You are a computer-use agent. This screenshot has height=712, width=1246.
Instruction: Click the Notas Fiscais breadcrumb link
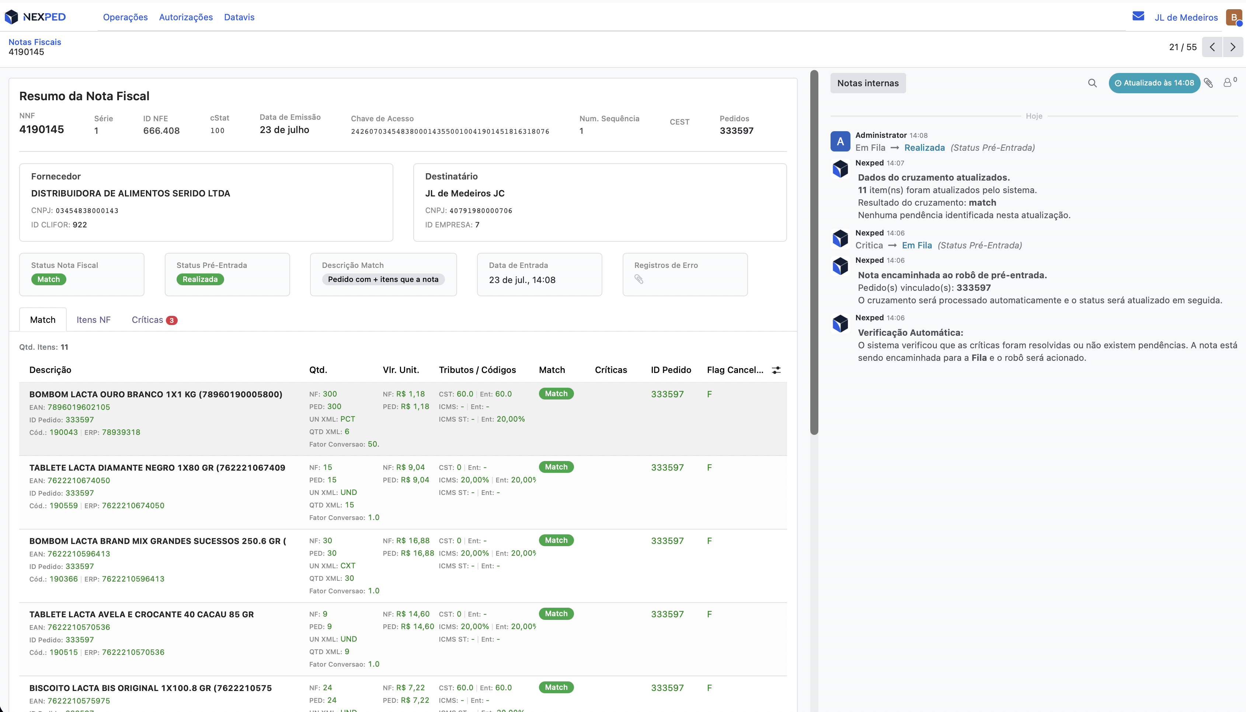point(35,42)
